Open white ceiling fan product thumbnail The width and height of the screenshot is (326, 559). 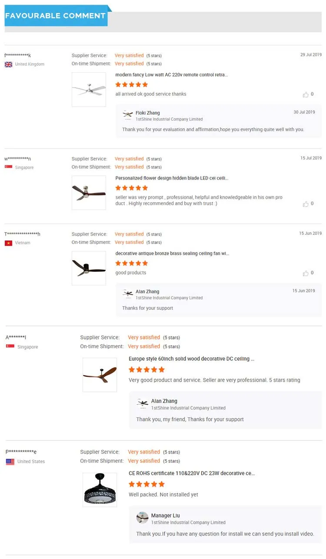click(89, 90)
